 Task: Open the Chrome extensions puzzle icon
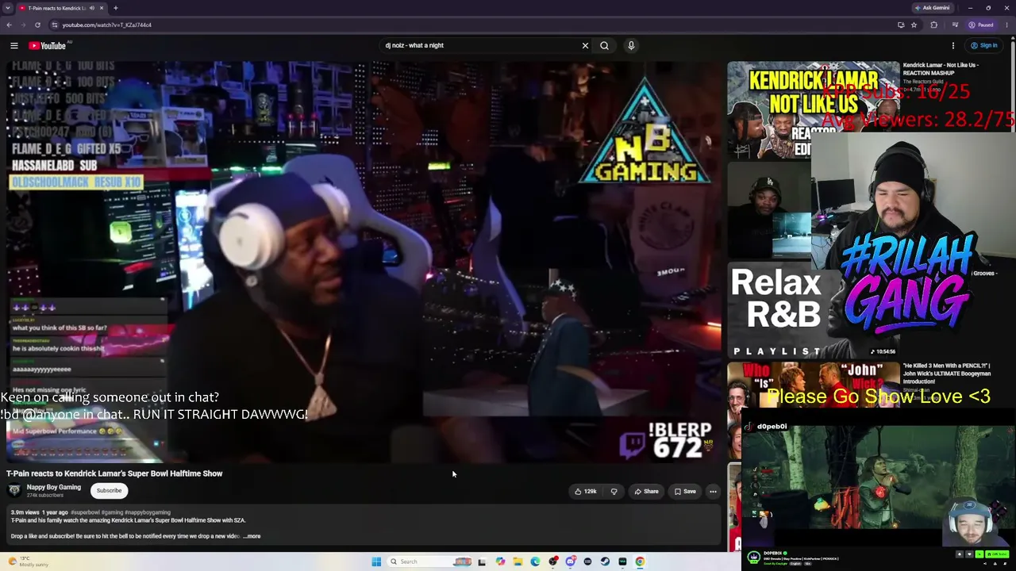tap(933, 25)
